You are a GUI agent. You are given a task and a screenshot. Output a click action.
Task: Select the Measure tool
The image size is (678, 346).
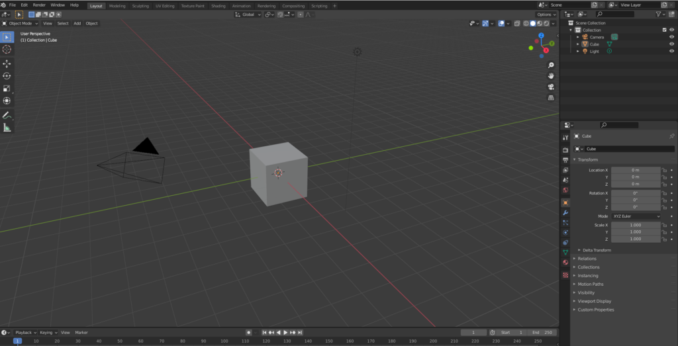[x=7, y=128]
